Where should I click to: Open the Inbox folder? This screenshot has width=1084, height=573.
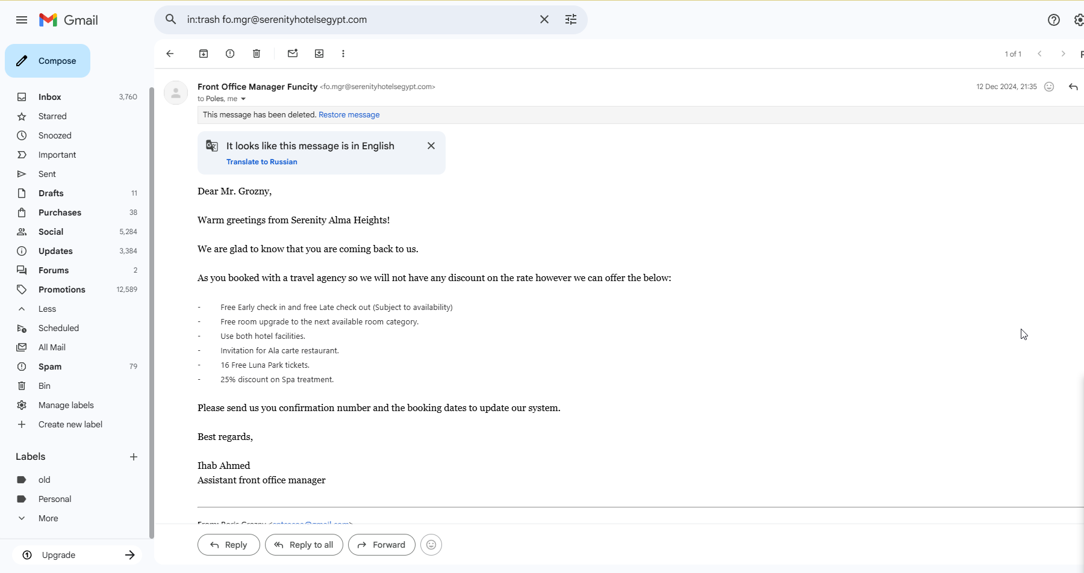coord(50,97)
